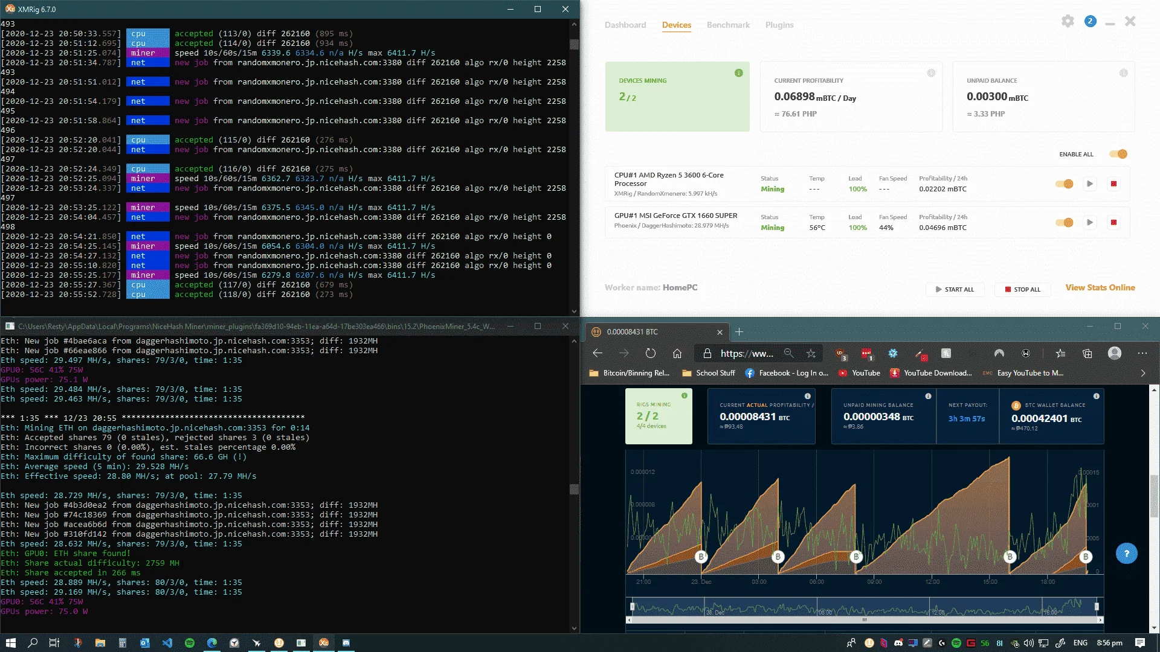Open Edge settings and more menu
This screenshot has width=1160, height=652.
(x=1142, y=353)
